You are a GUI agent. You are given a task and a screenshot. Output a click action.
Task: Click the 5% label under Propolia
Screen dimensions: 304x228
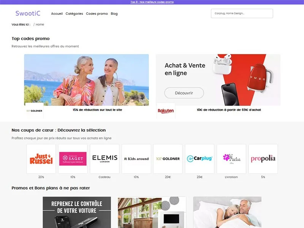[263, 177]
